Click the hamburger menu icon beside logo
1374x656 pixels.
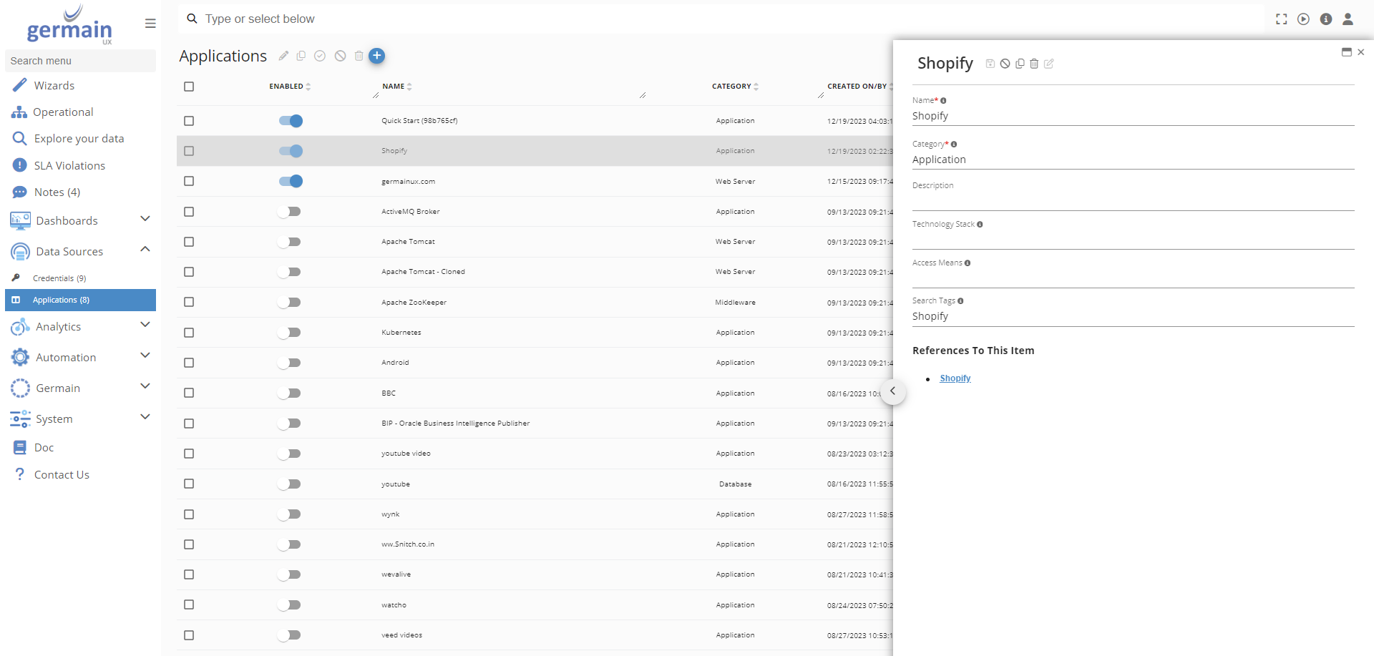pos(150,24)
